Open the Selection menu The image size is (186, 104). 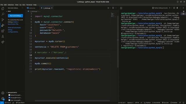pyautogui.click(x=11, y=5)
